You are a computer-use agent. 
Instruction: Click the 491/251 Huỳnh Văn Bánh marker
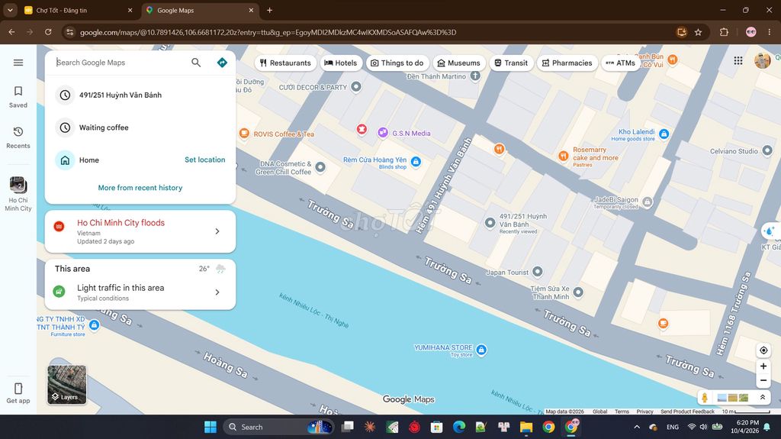[x=490, y=222]
